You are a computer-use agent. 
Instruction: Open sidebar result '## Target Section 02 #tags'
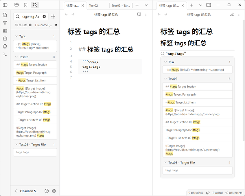point(35,104)
